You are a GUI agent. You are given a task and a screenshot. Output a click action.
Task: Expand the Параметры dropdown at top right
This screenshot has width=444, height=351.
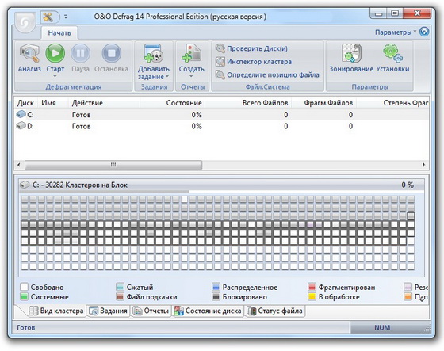pos(396,32)
